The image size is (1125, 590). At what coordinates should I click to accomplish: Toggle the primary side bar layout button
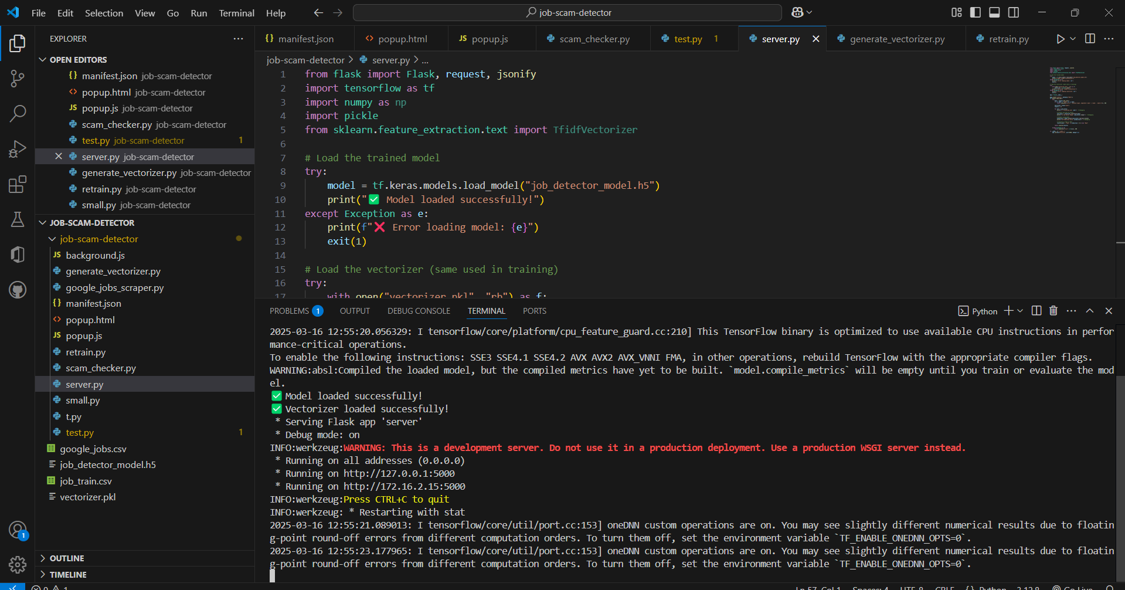coord(976,12)
